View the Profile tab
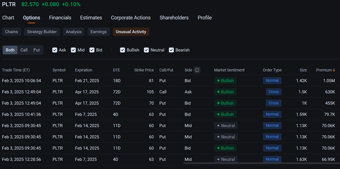 [205, 18]
